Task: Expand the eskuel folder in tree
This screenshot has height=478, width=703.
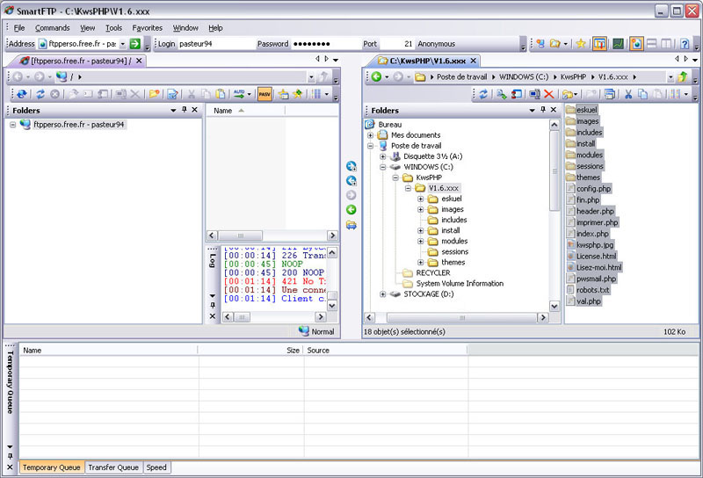Action: [421, 199]
